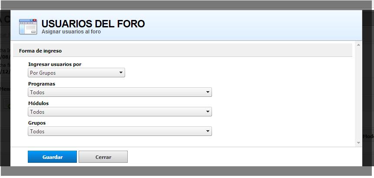Expand the Grupos selection dropdown

120,131
